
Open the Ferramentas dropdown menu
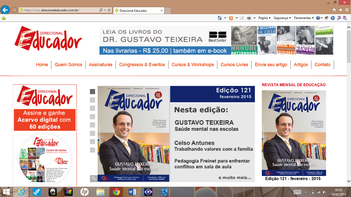click(304, 18)
